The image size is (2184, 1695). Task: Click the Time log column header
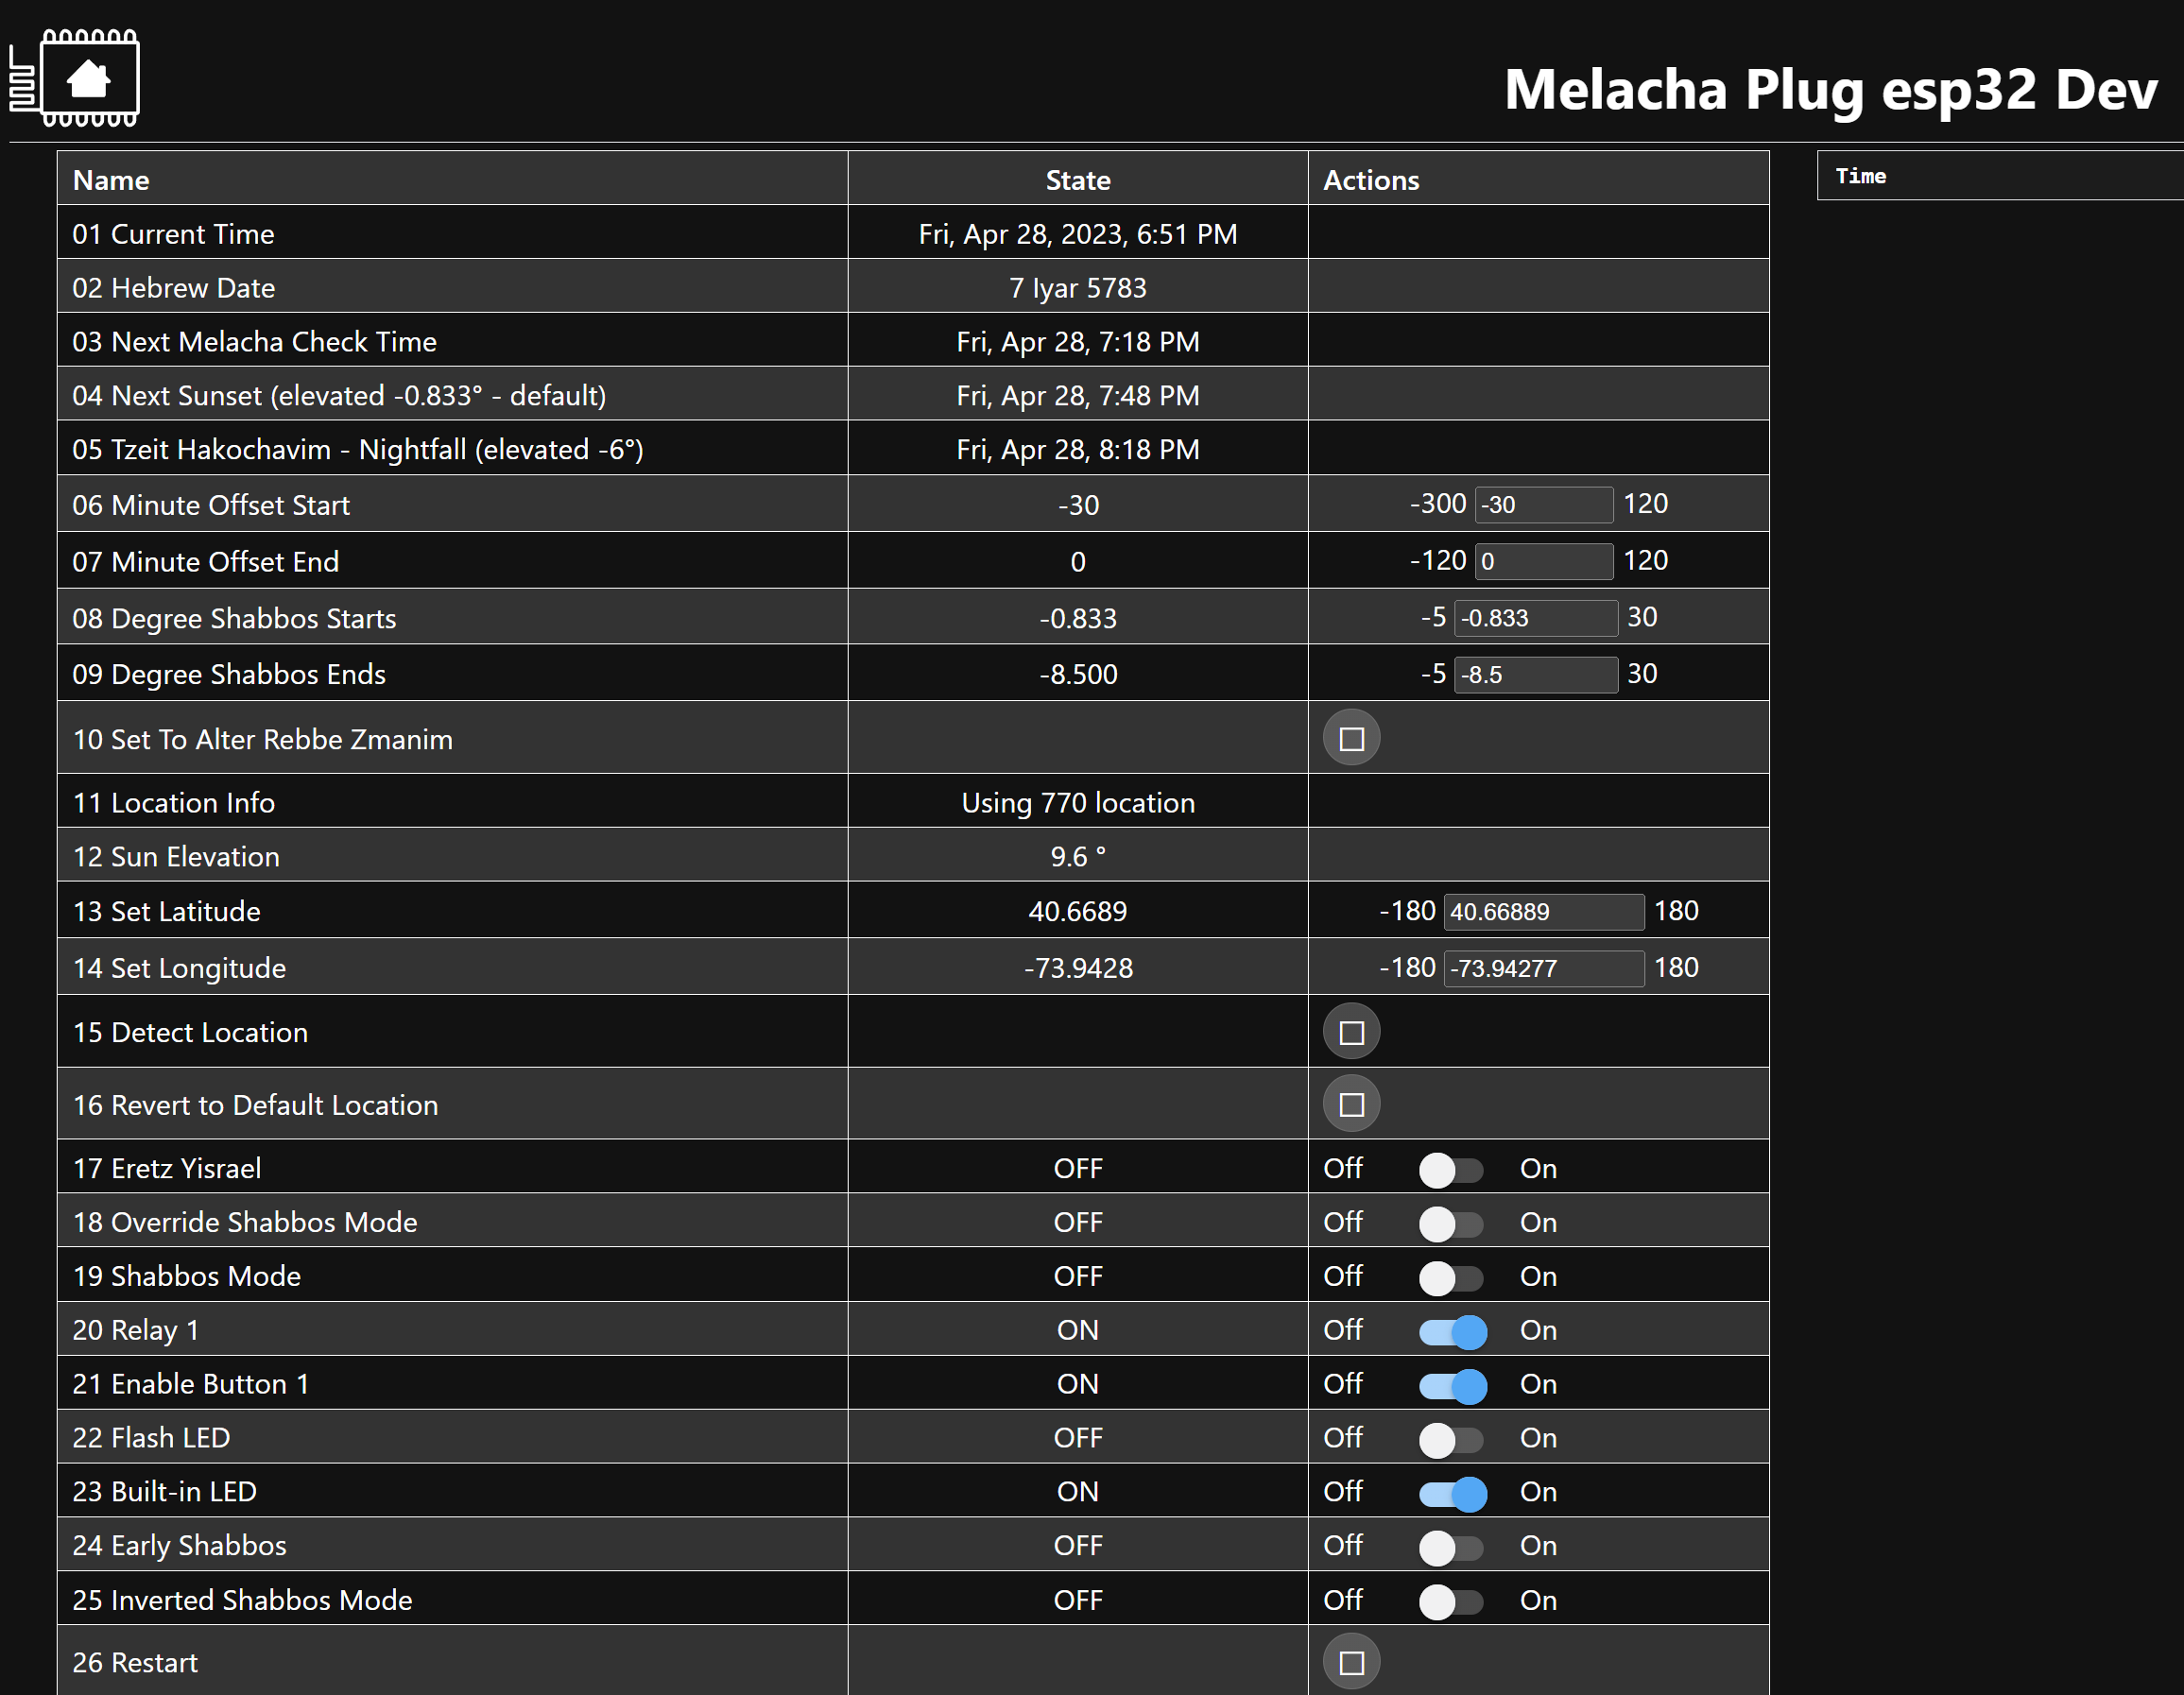pos(1860,176)
